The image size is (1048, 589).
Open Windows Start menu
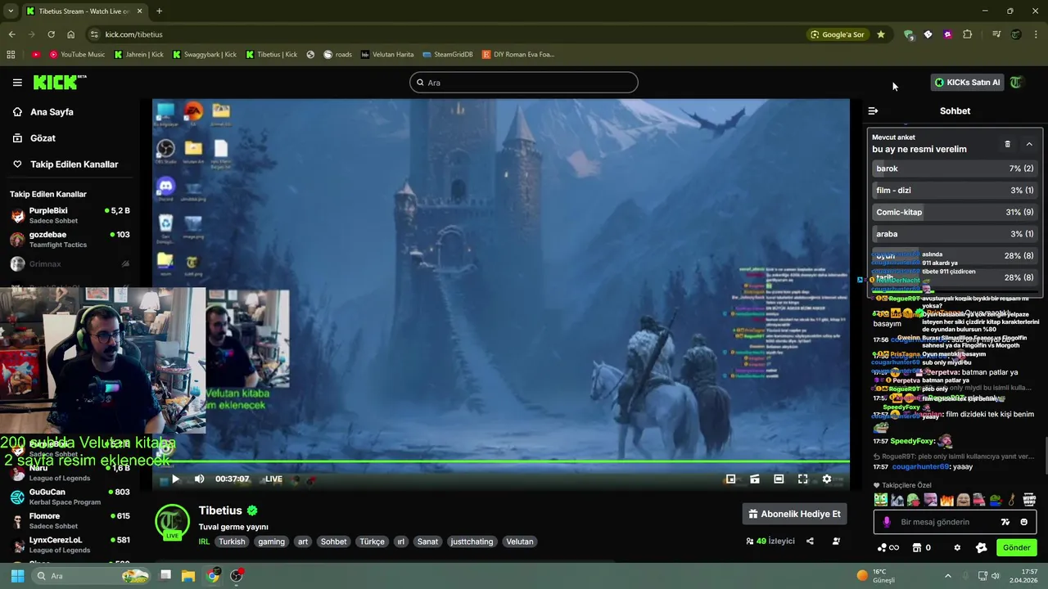coord(17,576)
